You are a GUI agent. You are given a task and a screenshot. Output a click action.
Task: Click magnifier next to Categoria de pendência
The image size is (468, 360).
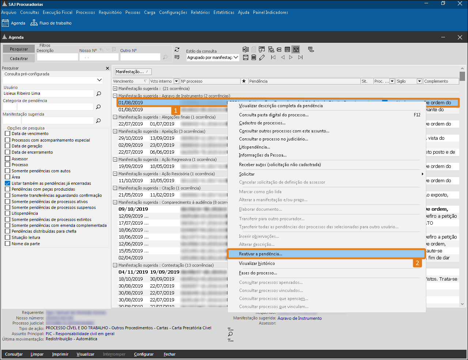coord(98,107)
